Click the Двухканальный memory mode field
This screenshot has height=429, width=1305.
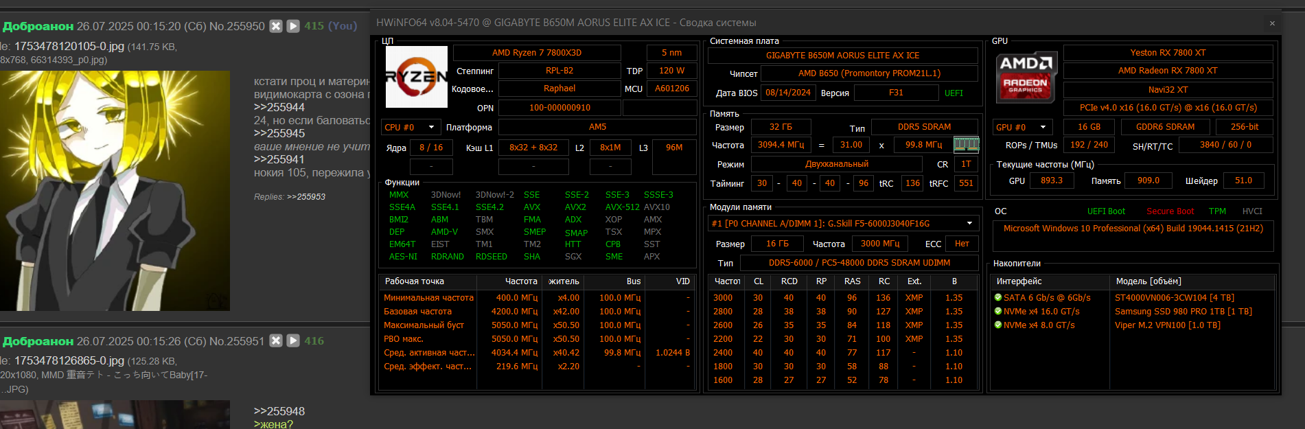tap(837, 164)
